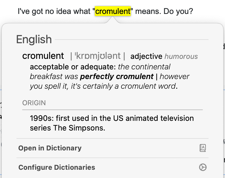225x178 pixels.
Task: Click the Configure Dictionaries gear icon
Action: [x=203, y=167]
